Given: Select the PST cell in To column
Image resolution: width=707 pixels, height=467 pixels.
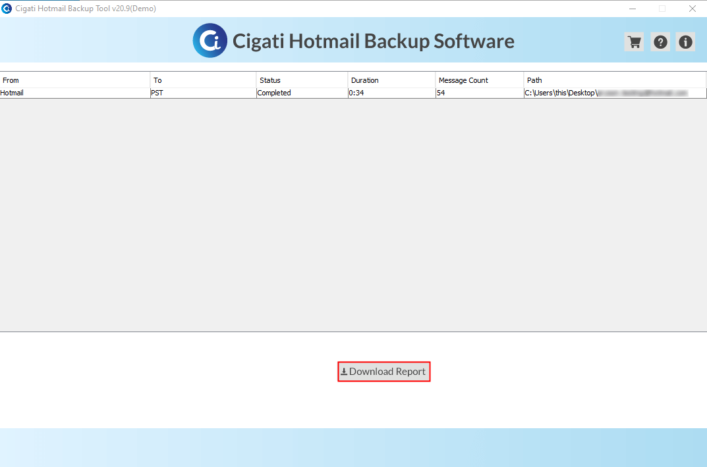Looking at the screenshot, I should pyautogui.click(x=204, y=93).
